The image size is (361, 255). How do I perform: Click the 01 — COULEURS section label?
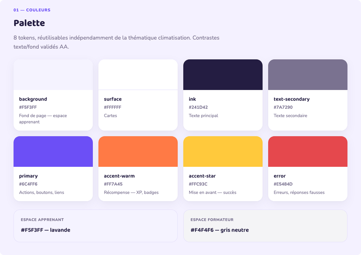point(32,10)
